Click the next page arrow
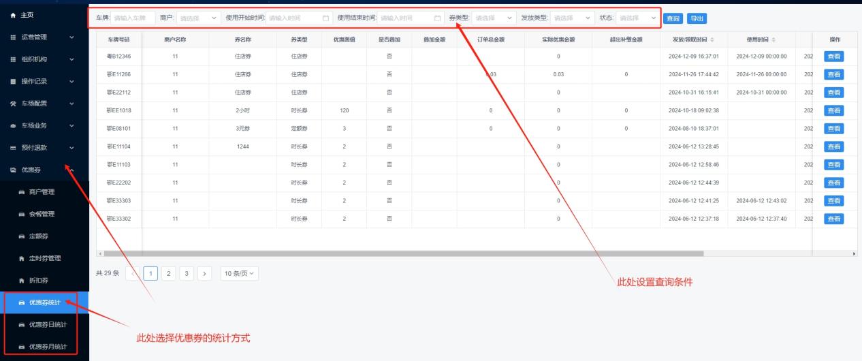Screen dimensions: 862x361 coord(205,274)
